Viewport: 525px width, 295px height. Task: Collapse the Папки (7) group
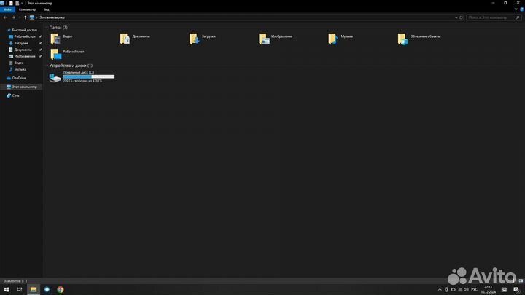click(47, 28)
